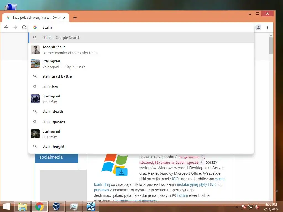Click into the address bar containing Stalin
The height and width of the screenshot is (212, 283).
click(x=141, y=27)
